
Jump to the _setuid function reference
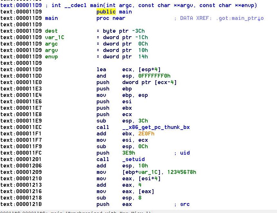(133, 159)
